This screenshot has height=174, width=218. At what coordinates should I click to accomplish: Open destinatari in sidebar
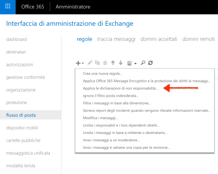(16, 52)
